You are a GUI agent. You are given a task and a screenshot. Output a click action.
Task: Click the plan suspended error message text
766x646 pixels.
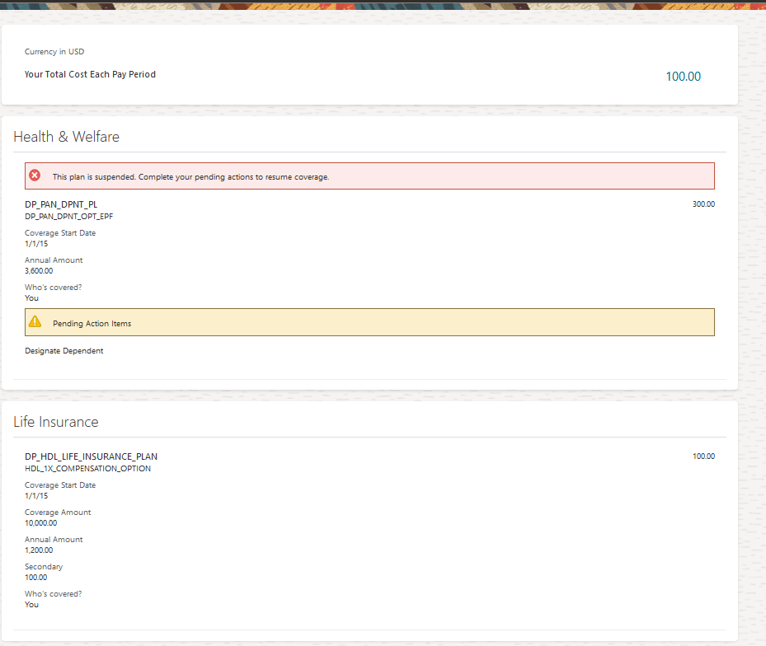coord(190,177)
